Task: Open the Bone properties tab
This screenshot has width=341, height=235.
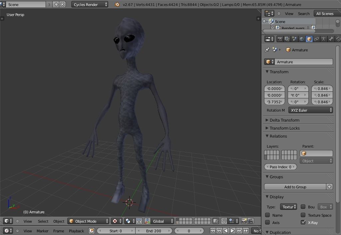Action: 331,39
